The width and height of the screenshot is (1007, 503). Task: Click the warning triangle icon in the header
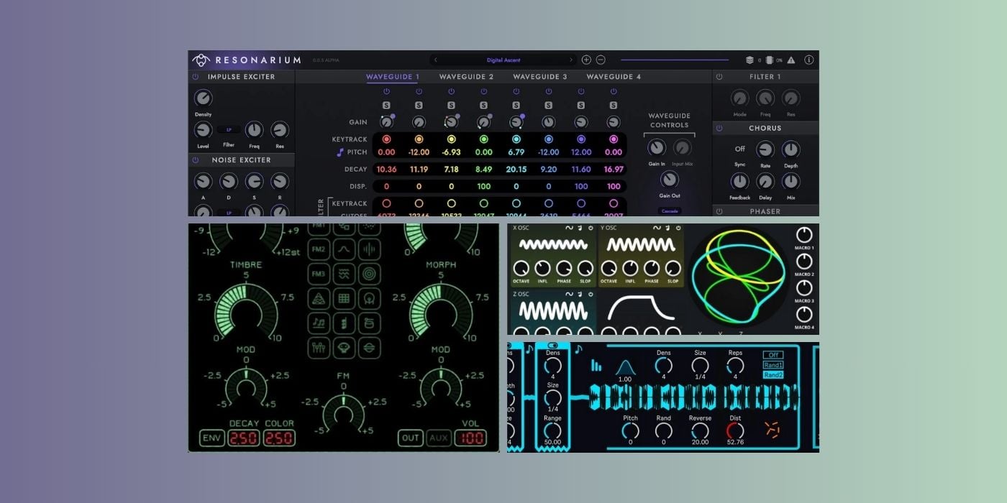tap(791, 60)
